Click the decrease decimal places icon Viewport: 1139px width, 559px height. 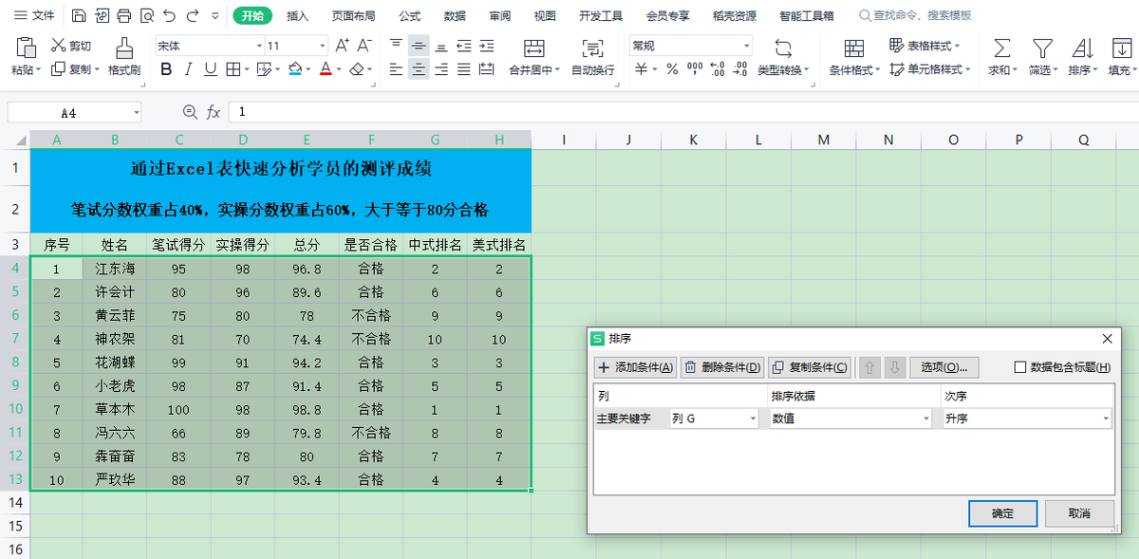pos(739,69)
